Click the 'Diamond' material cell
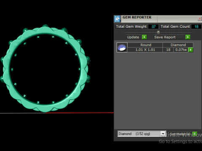Image resolution: width=202 pixels, height=151 pixels. click(178, 45)
